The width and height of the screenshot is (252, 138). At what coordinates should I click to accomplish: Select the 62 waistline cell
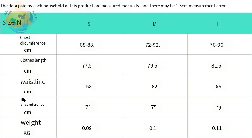[x=154, y=87]
